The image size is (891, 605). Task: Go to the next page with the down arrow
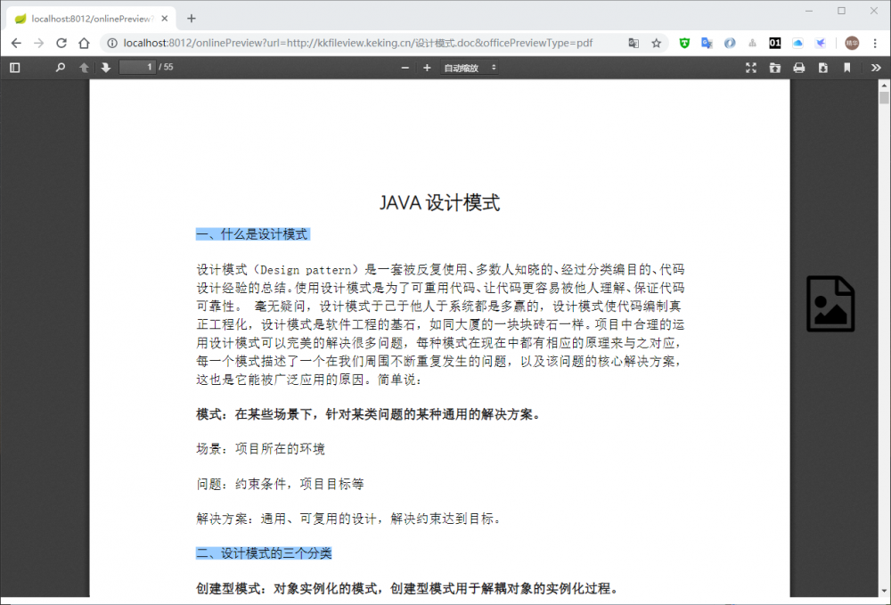(105, 67)
